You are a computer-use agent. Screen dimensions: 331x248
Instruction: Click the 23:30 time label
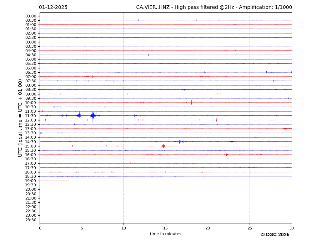point(31,220)
